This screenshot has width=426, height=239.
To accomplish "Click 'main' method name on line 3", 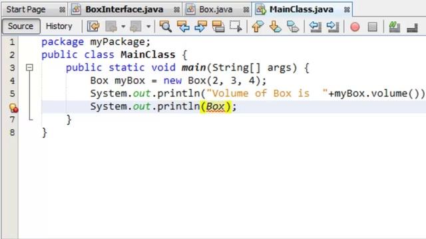I will click(x=194, y=68).
